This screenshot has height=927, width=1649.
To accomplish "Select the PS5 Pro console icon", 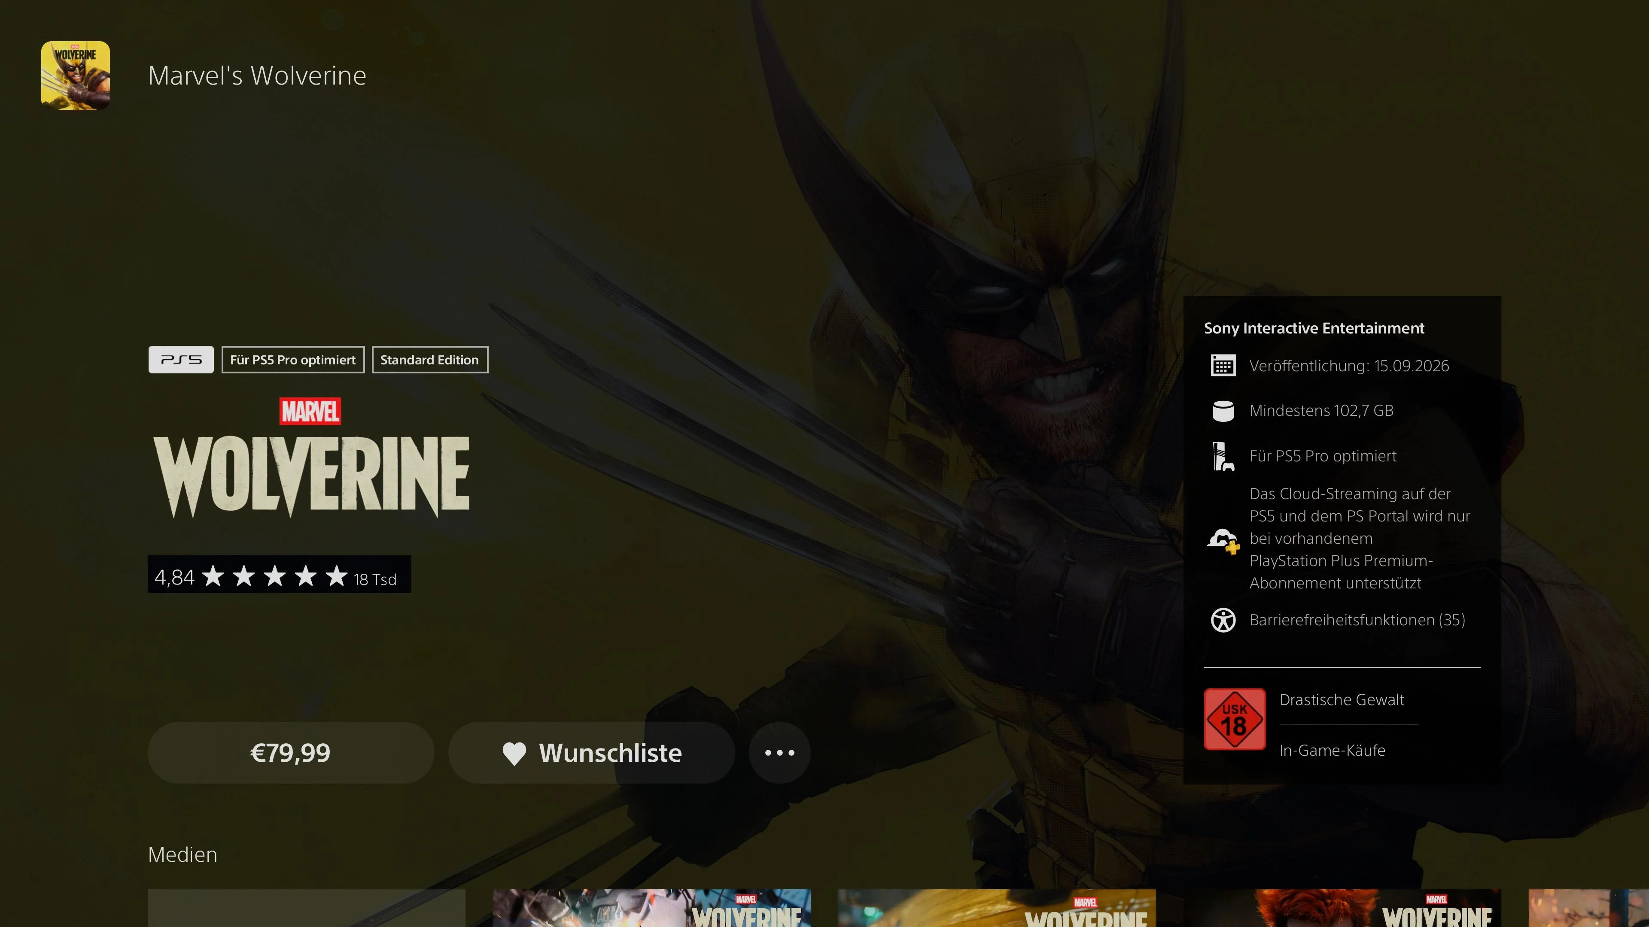I will (x=1223, y=456).
